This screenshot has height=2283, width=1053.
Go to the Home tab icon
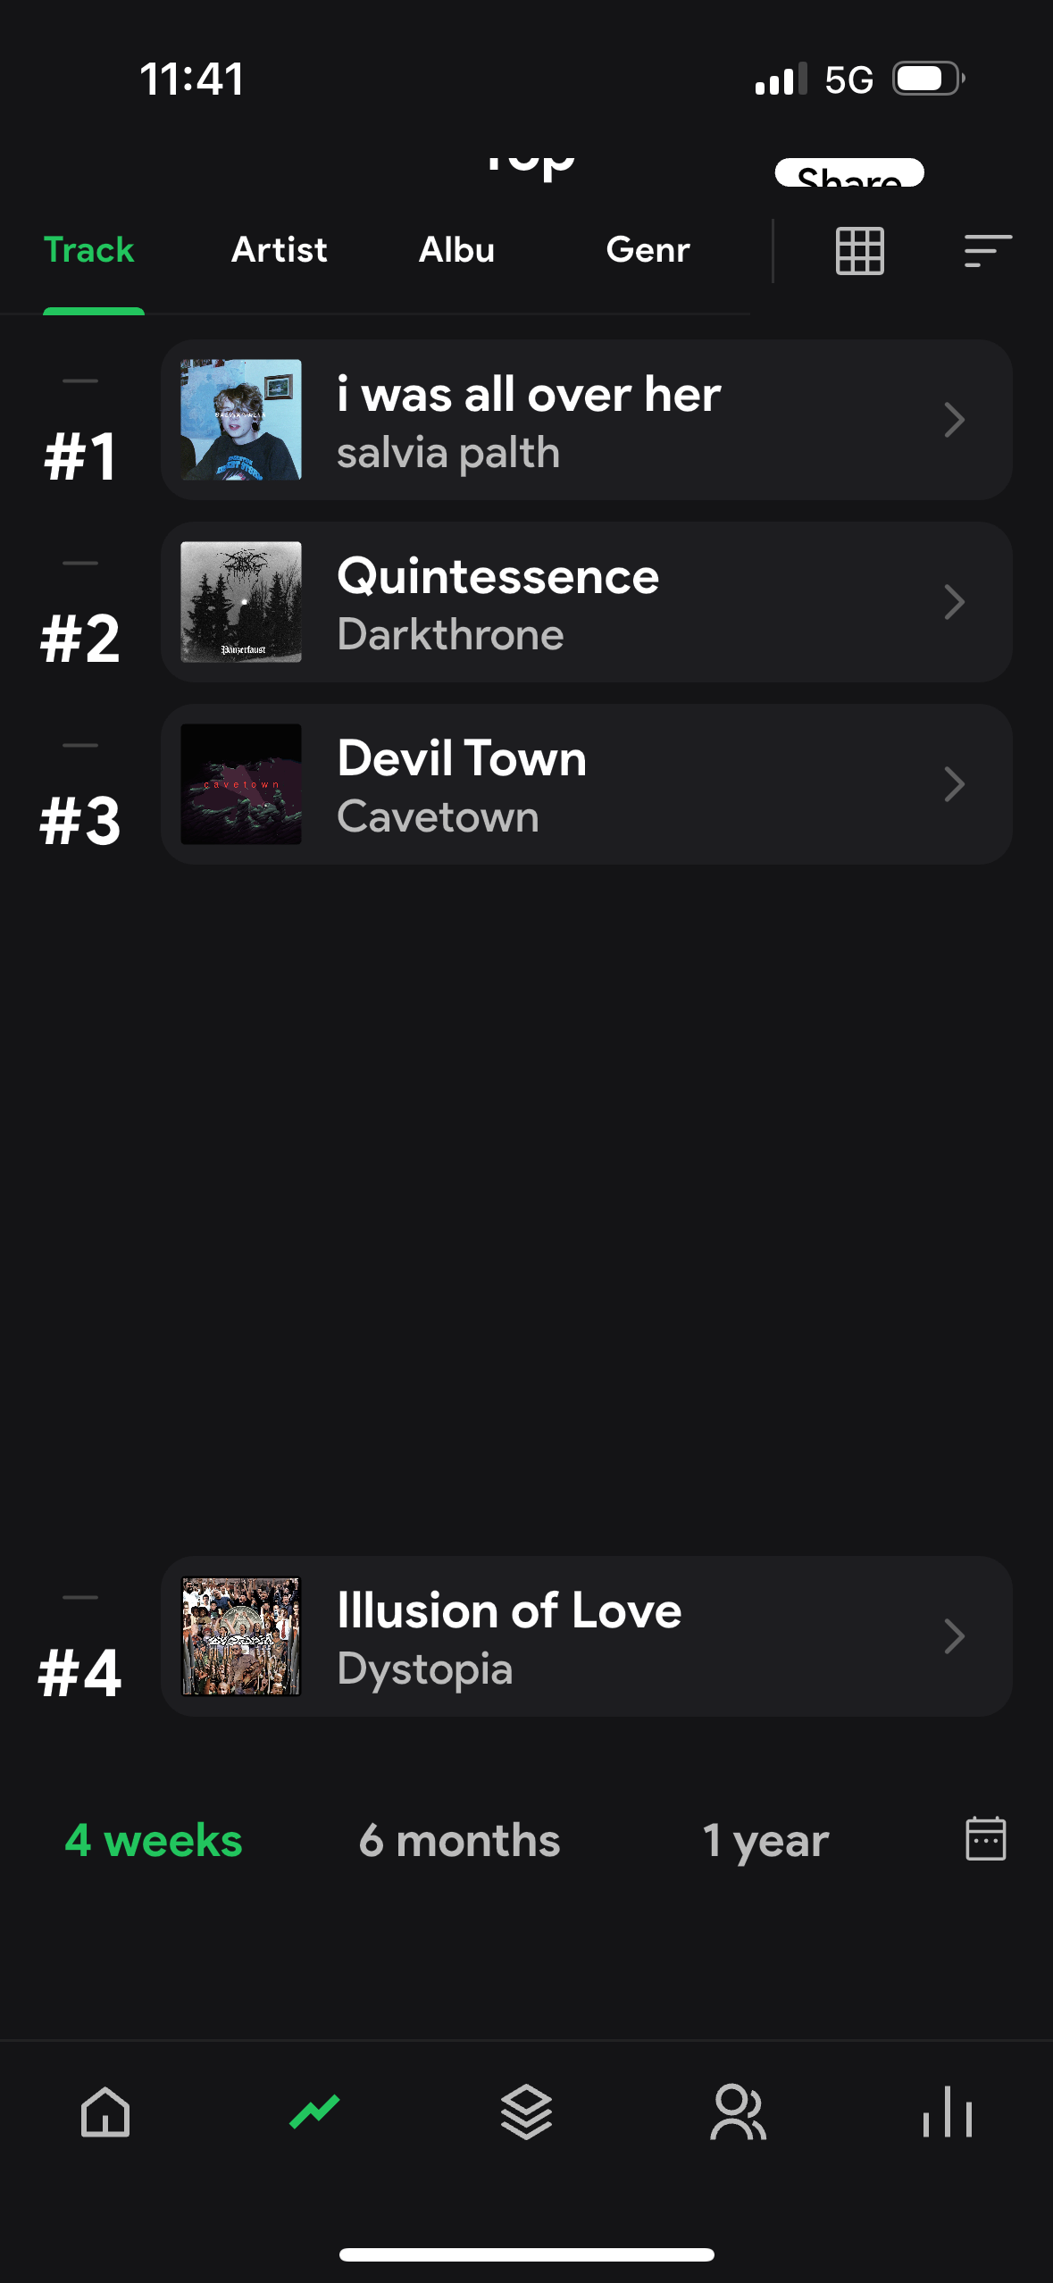pyautogui.click(x=105, y=2112)
